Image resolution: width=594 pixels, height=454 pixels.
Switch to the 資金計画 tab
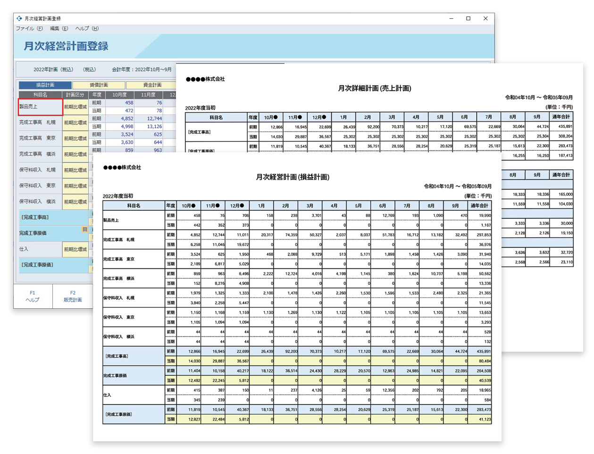[x=152, y=85]
